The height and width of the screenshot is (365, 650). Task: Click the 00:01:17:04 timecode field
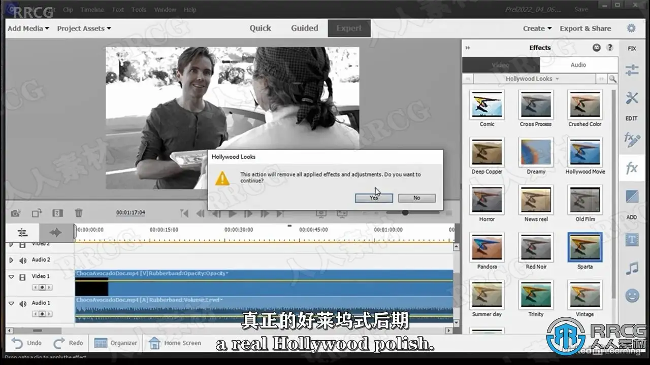click(x=131, y=213)
